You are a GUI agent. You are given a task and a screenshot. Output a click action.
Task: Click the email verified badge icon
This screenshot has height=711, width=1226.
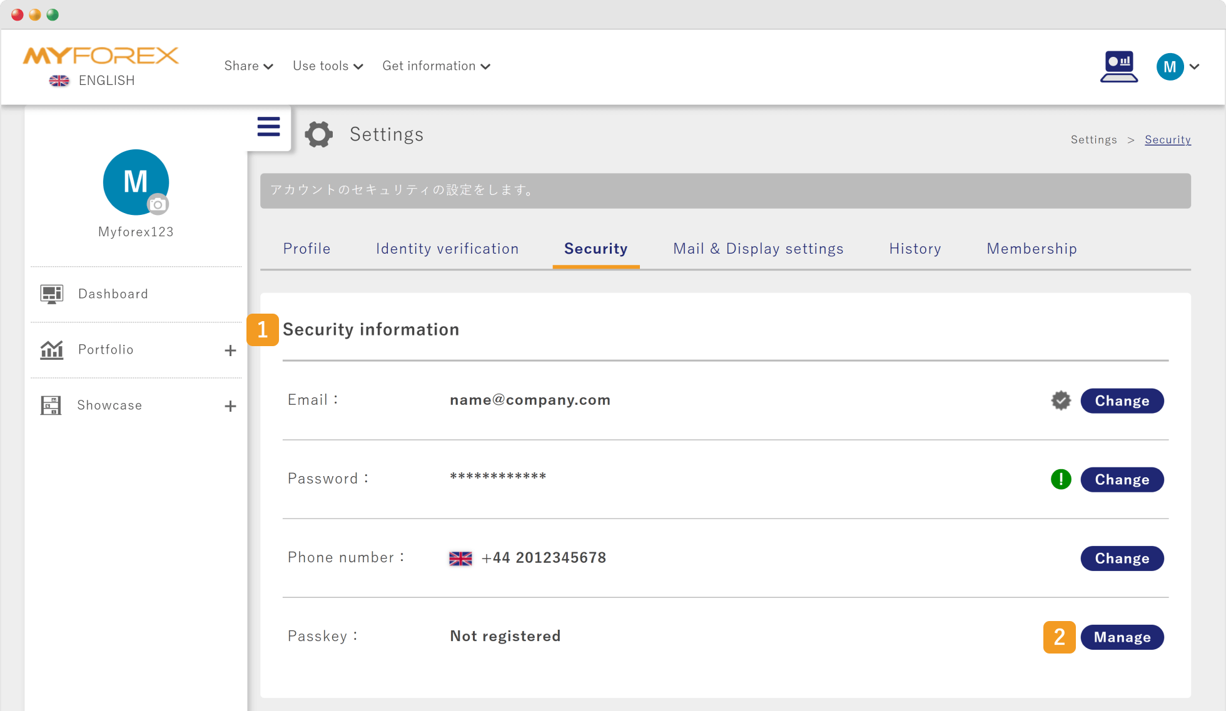pos(1061,400)
